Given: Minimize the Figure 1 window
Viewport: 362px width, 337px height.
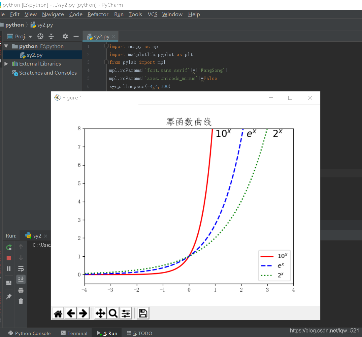Looking at the screenshot, I should [271, 98].
